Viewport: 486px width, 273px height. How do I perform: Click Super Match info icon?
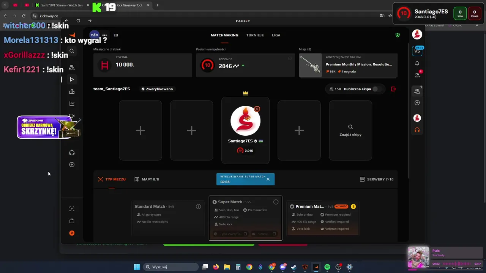tap(276, 202)
